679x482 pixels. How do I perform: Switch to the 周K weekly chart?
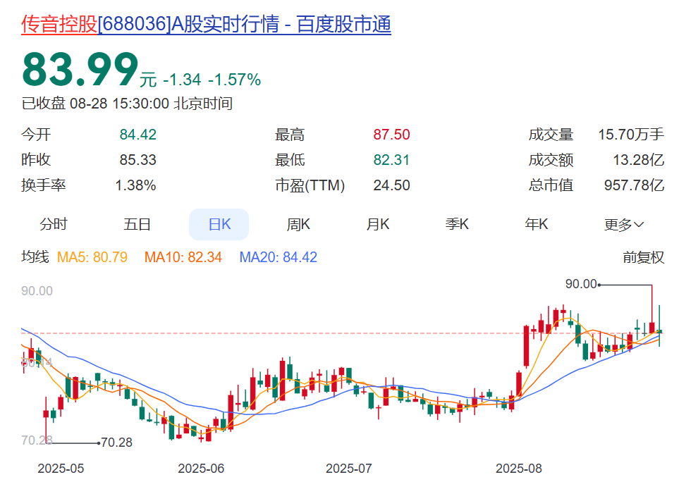click(299, 223)
